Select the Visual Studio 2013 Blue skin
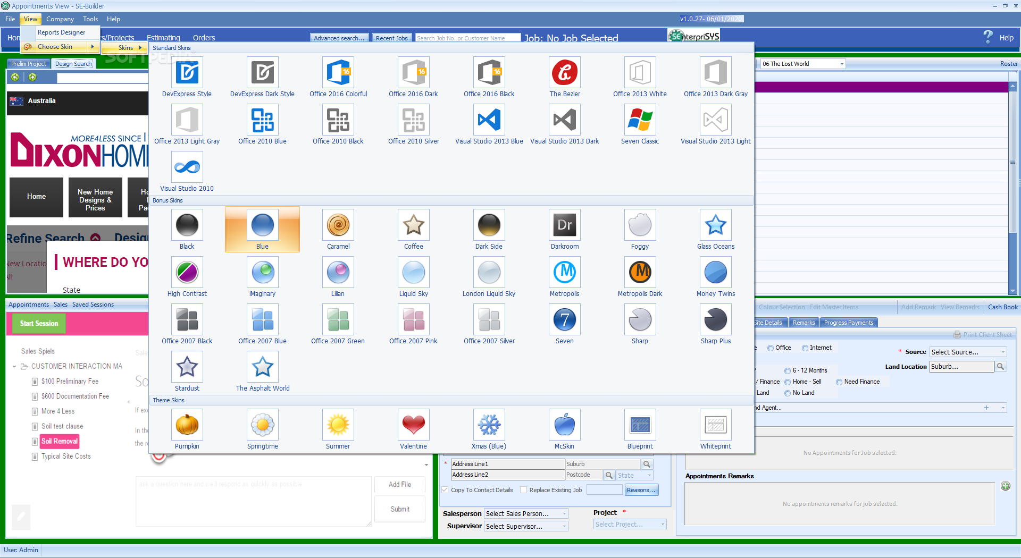 point(489,120)
